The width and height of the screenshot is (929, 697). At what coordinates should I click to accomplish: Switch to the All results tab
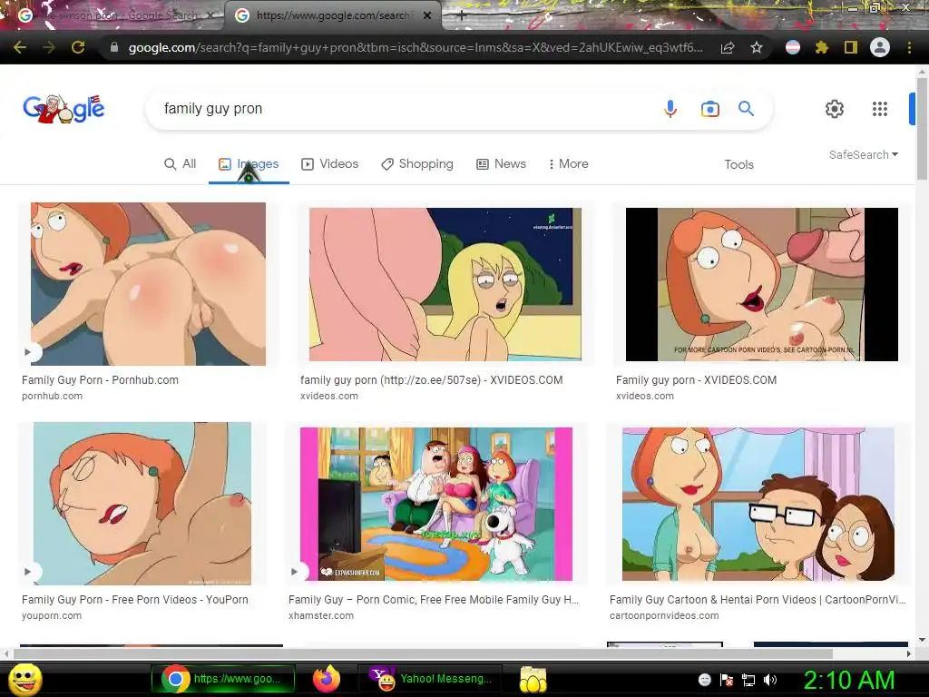click(x=181, y=164)
